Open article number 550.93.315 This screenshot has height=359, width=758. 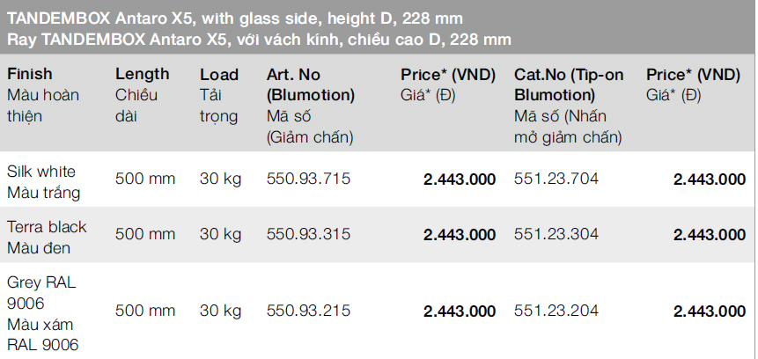click(x=308, y=234)
